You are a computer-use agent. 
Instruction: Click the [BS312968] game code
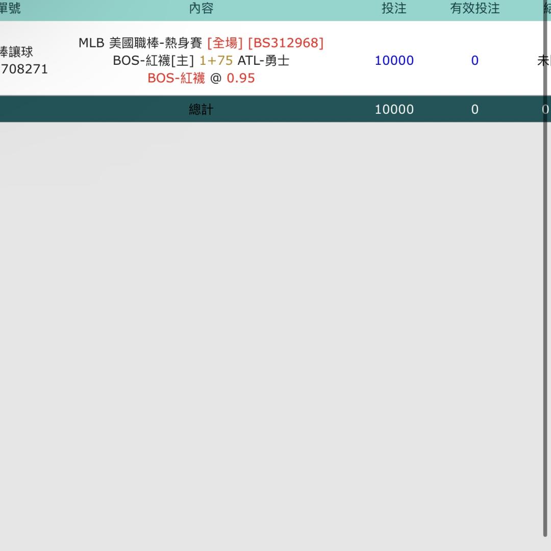[286, 43]
